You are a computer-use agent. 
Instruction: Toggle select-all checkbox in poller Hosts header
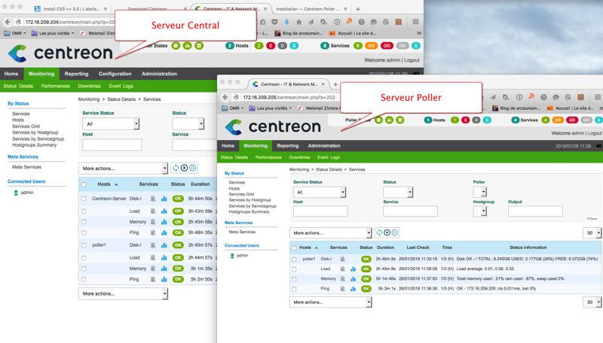click(295, 247)
